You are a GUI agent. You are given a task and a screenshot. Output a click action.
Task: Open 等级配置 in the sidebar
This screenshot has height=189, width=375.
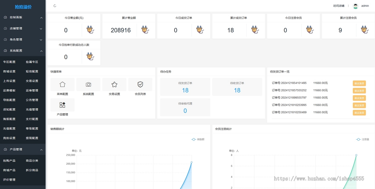(32, 129)
